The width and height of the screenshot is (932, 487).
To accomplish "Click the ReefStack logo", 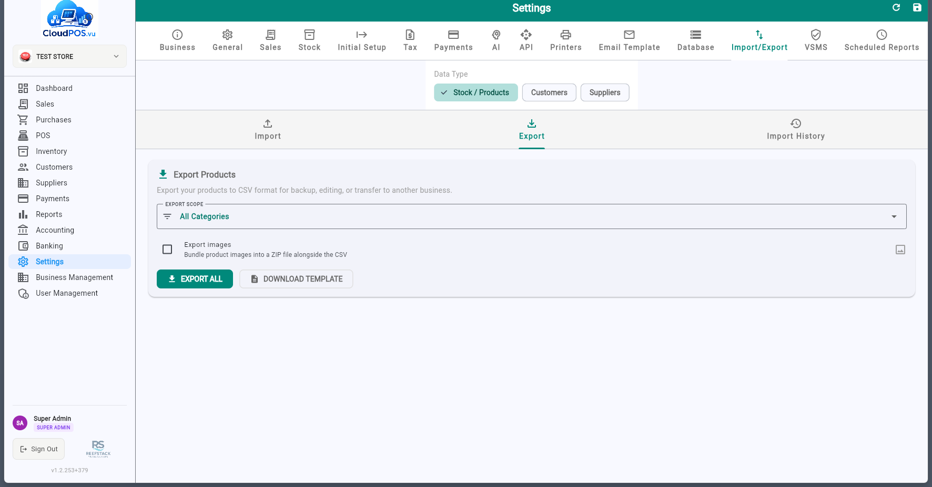I will 98,449.
